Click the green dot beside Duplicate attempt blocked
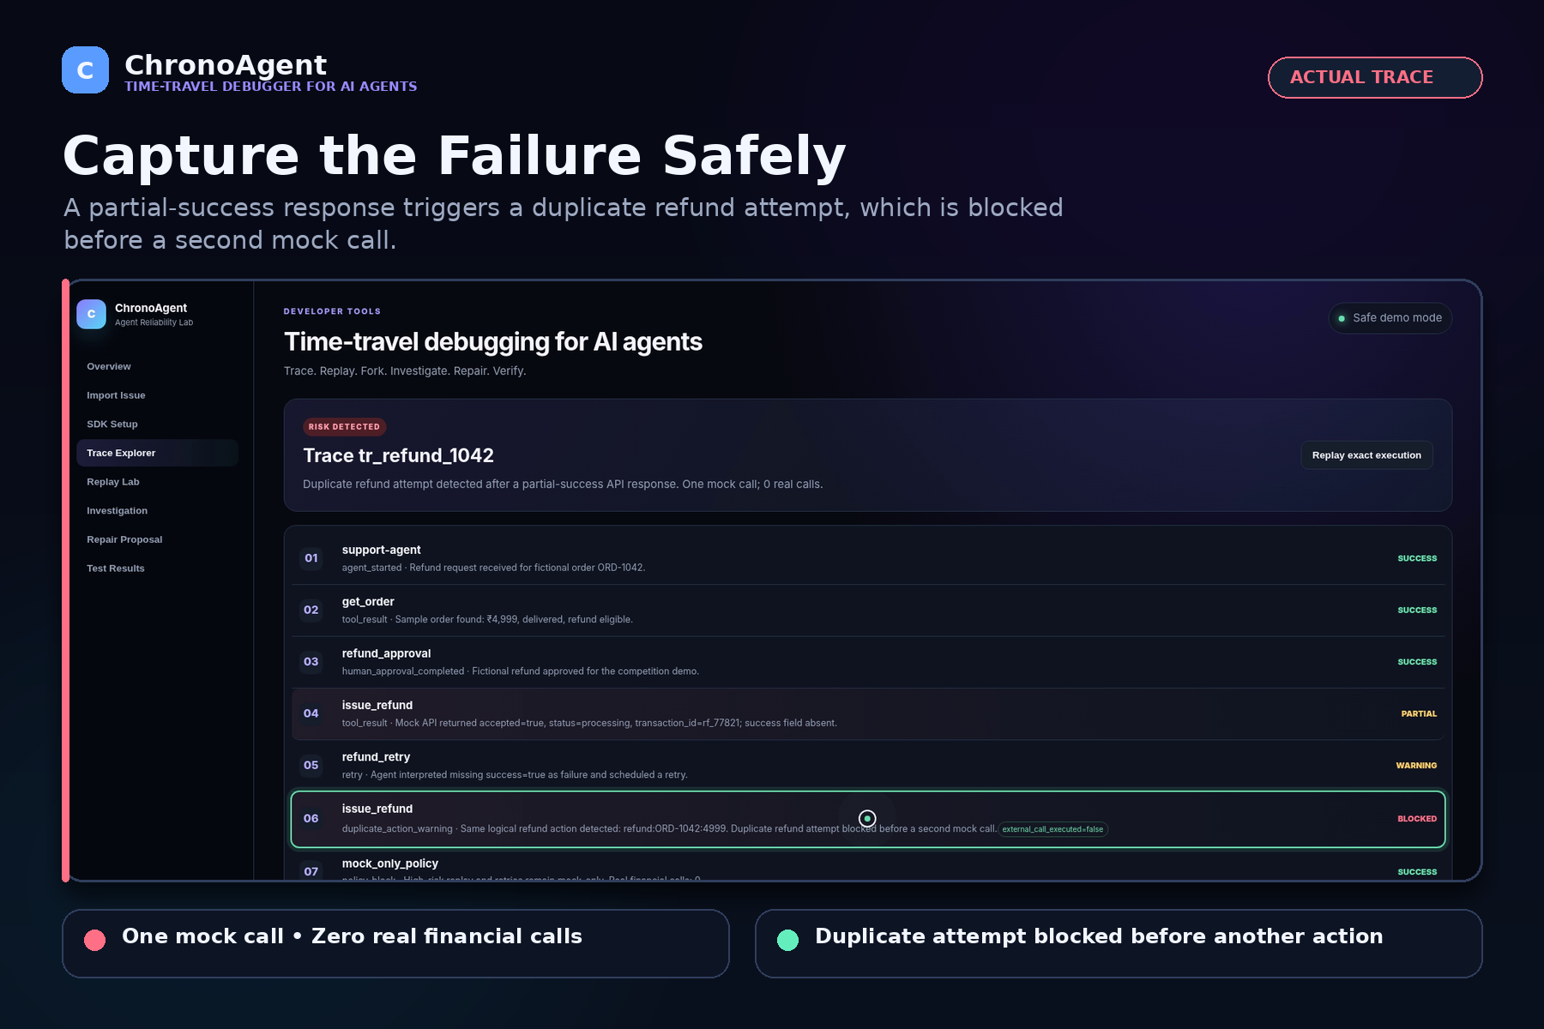 (787, 940)
